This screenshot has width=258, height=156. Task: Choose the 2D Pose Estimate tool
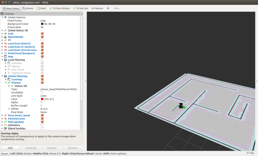click(60, 8)
